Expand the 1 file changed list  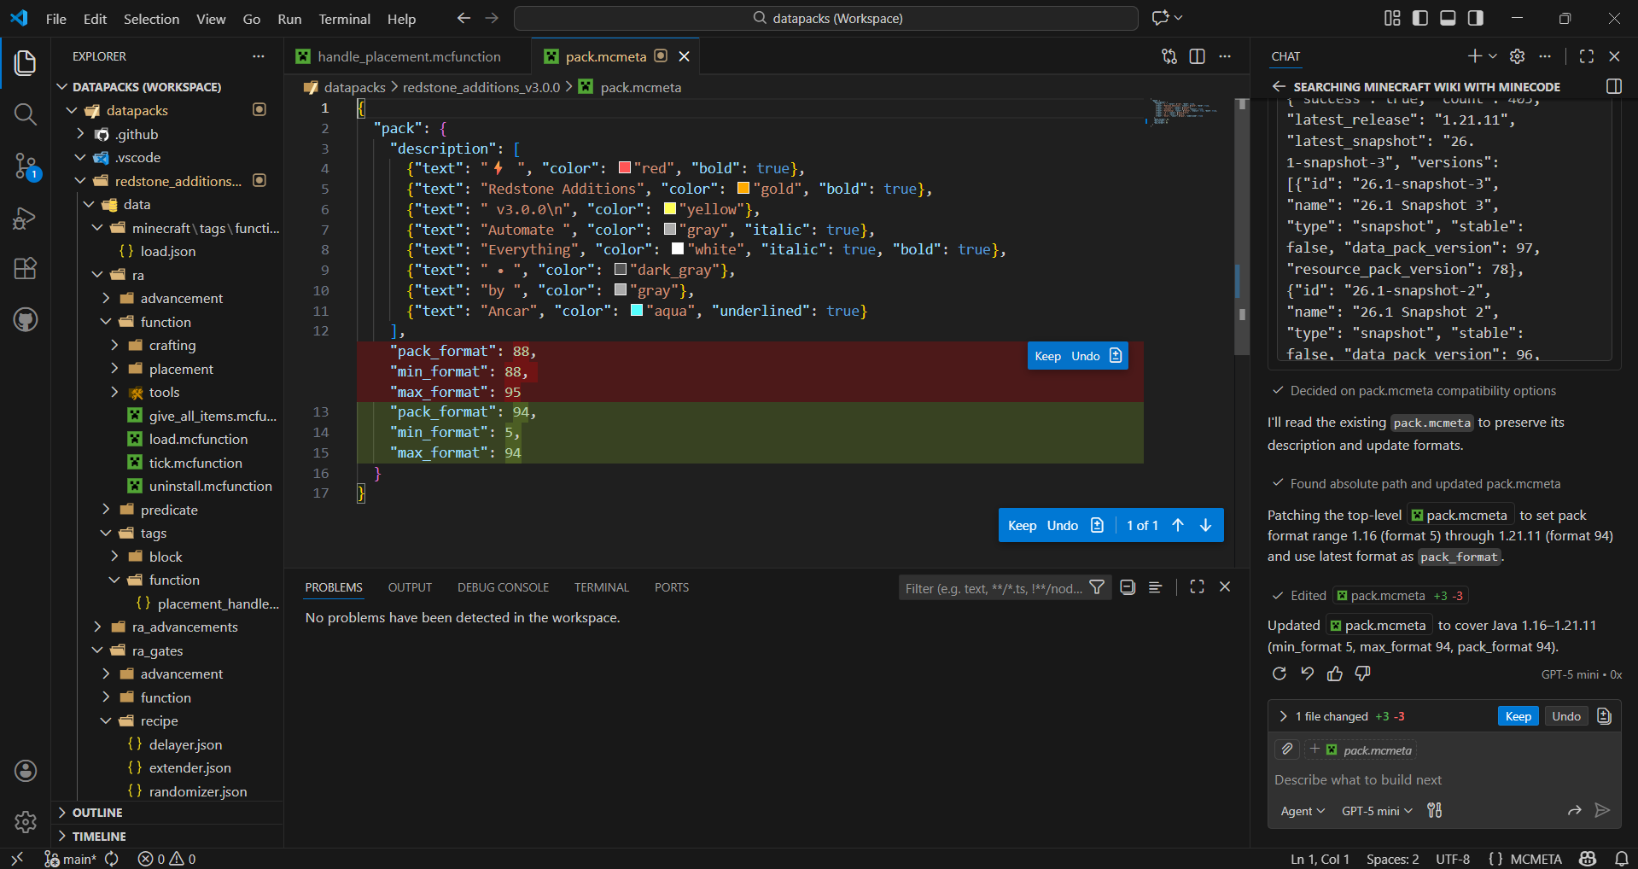(x=1283, y=716)
